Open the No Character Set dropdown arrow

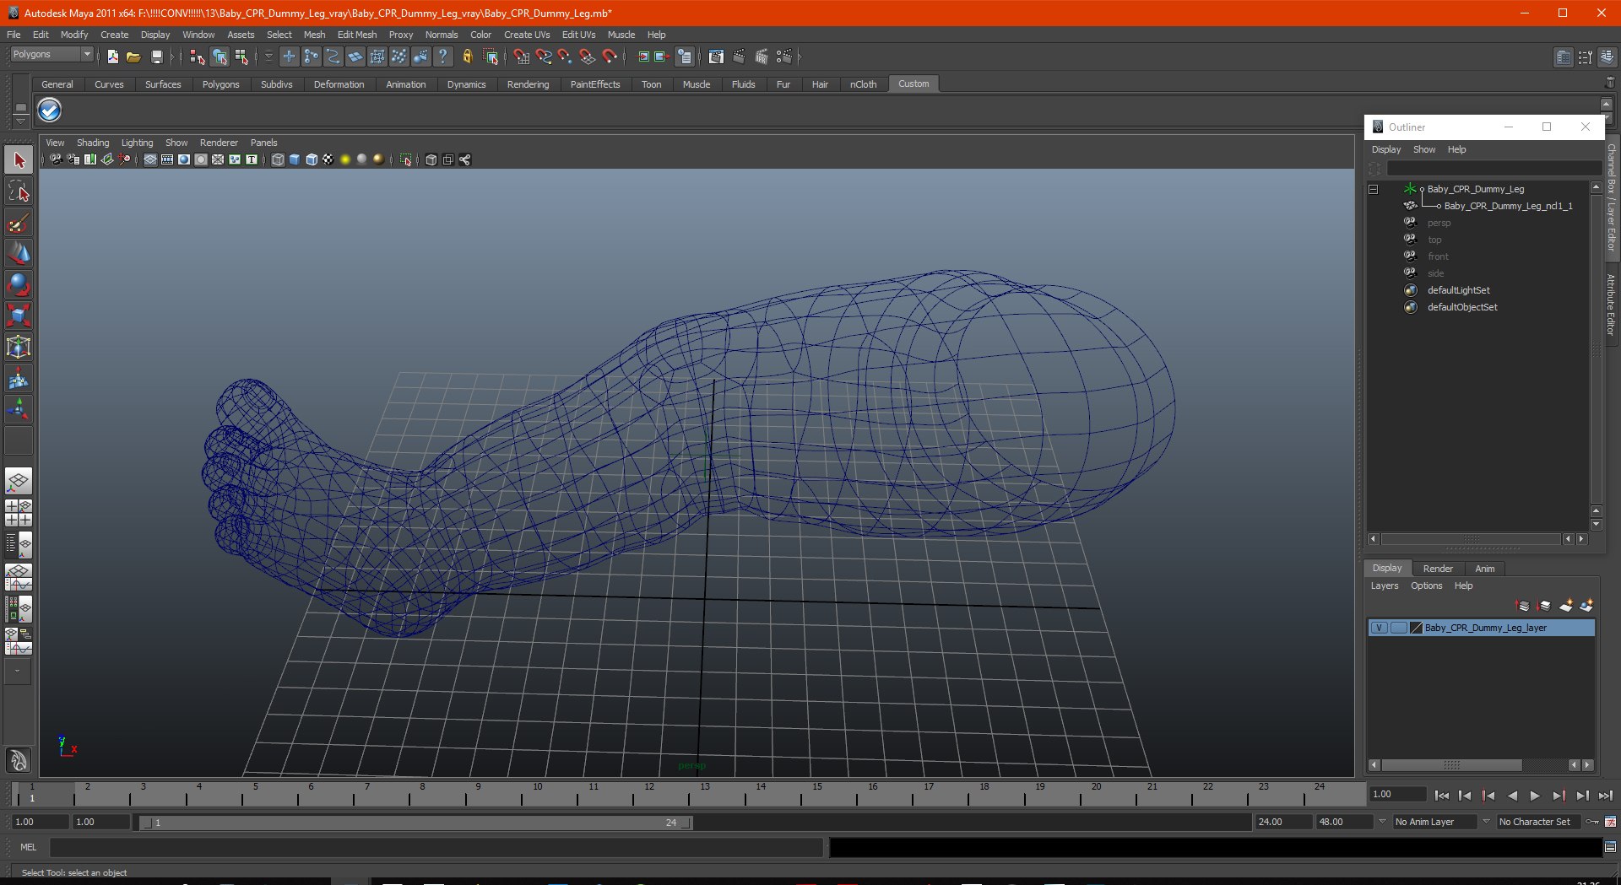[x=1487, y=822]
